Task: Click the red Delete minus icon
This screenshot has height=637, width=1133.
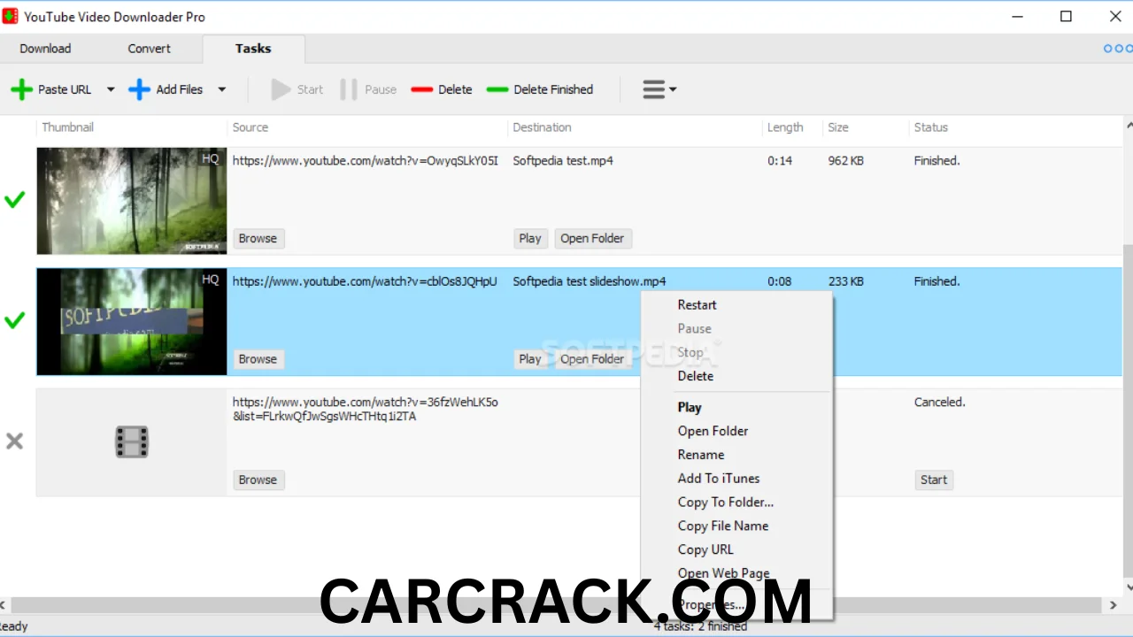Action: click(422, 89)
